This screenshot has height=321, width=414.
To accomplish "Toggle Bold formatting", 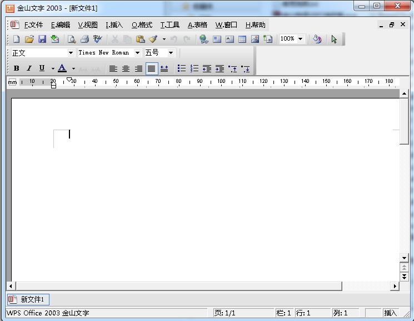I will click(16, 68).
